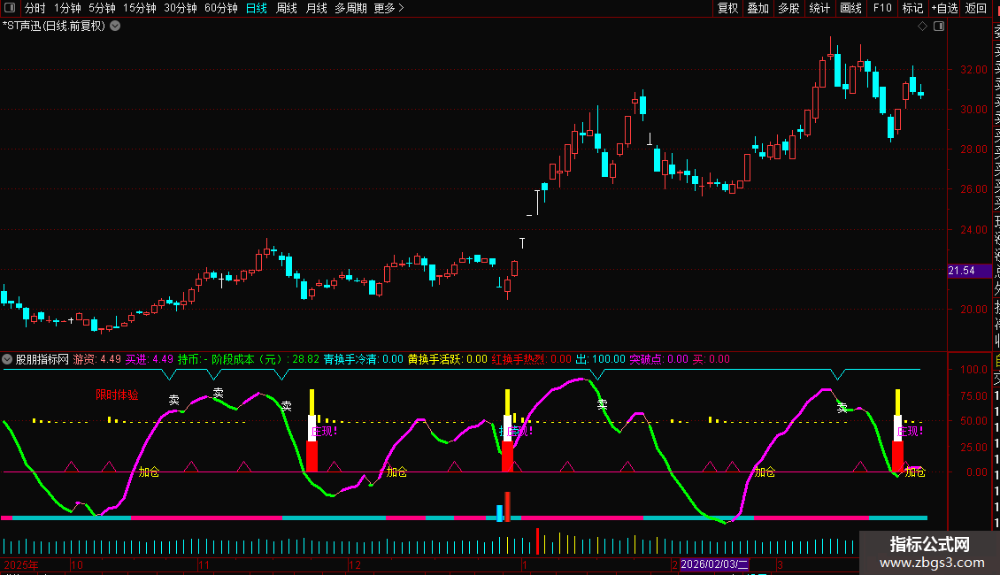Viewport: 1000px width, 575px height.
Task: Expand 更多 periods chevron
Action: click(x=401, y=8)
